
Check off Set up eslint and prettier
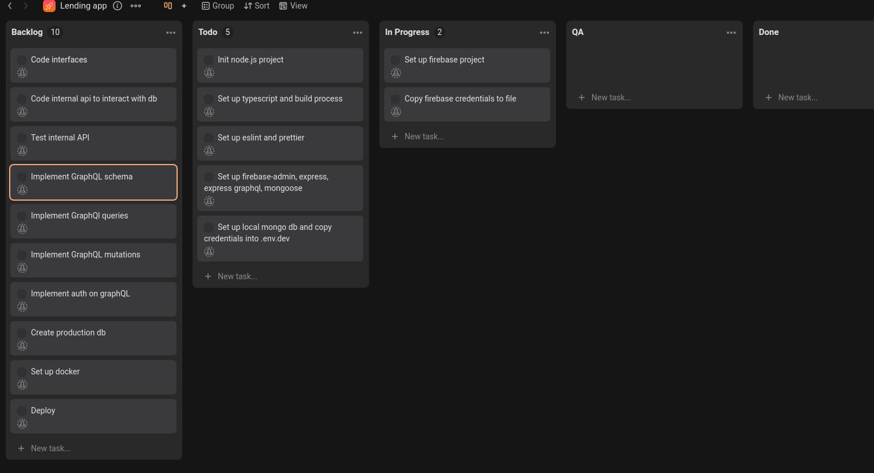point(209,138)
